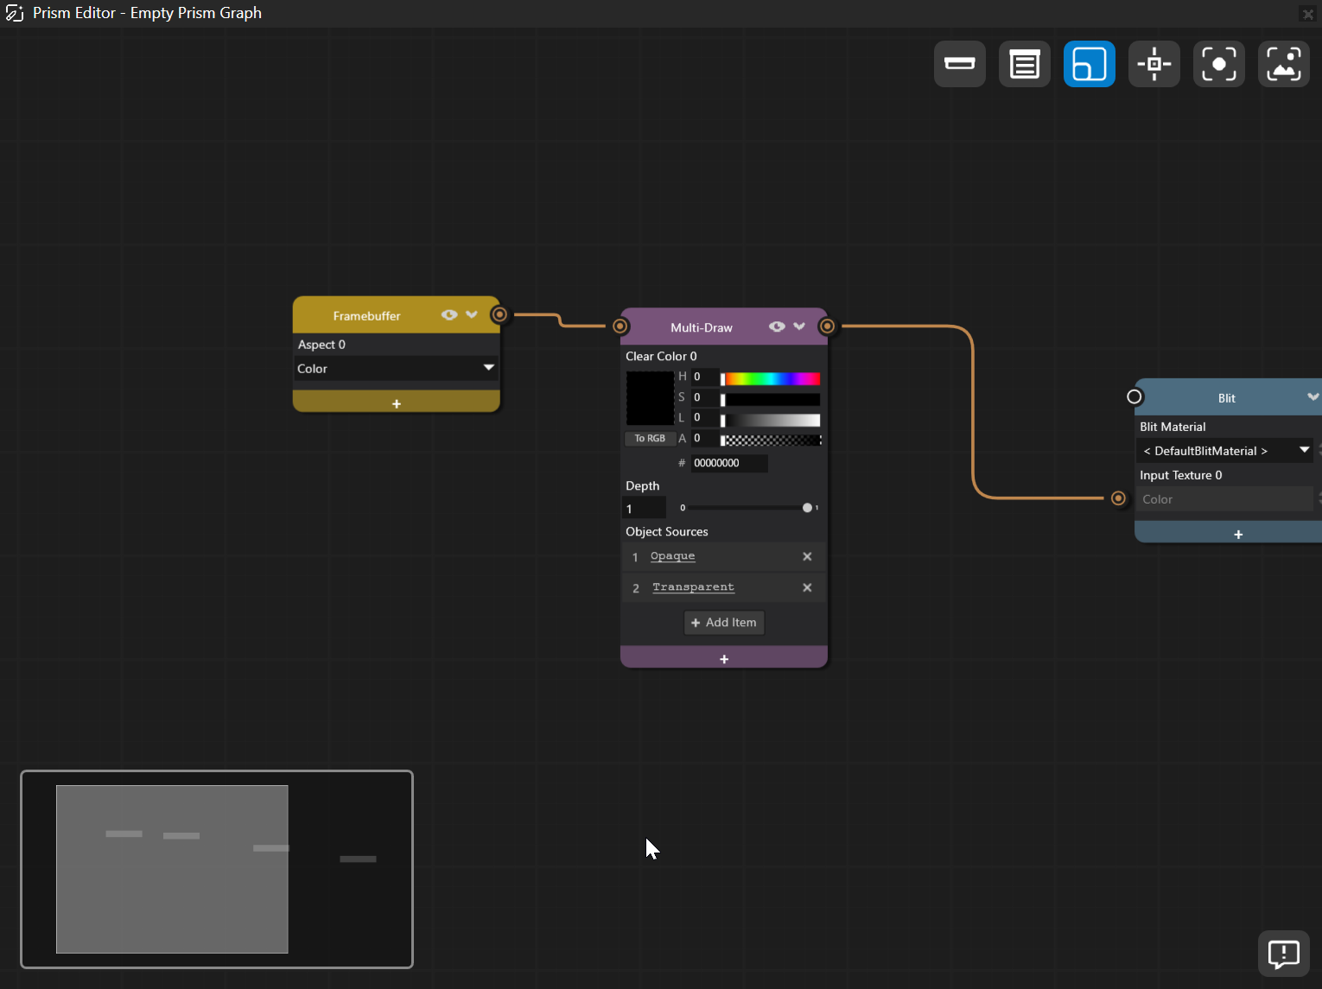Open the feedback speech bubble icon
The width and height of the screenshot is (1322, 989).
[x=1283, y=954]
